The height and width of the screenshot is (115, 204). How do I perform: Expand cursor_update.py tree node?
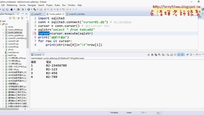3,35
